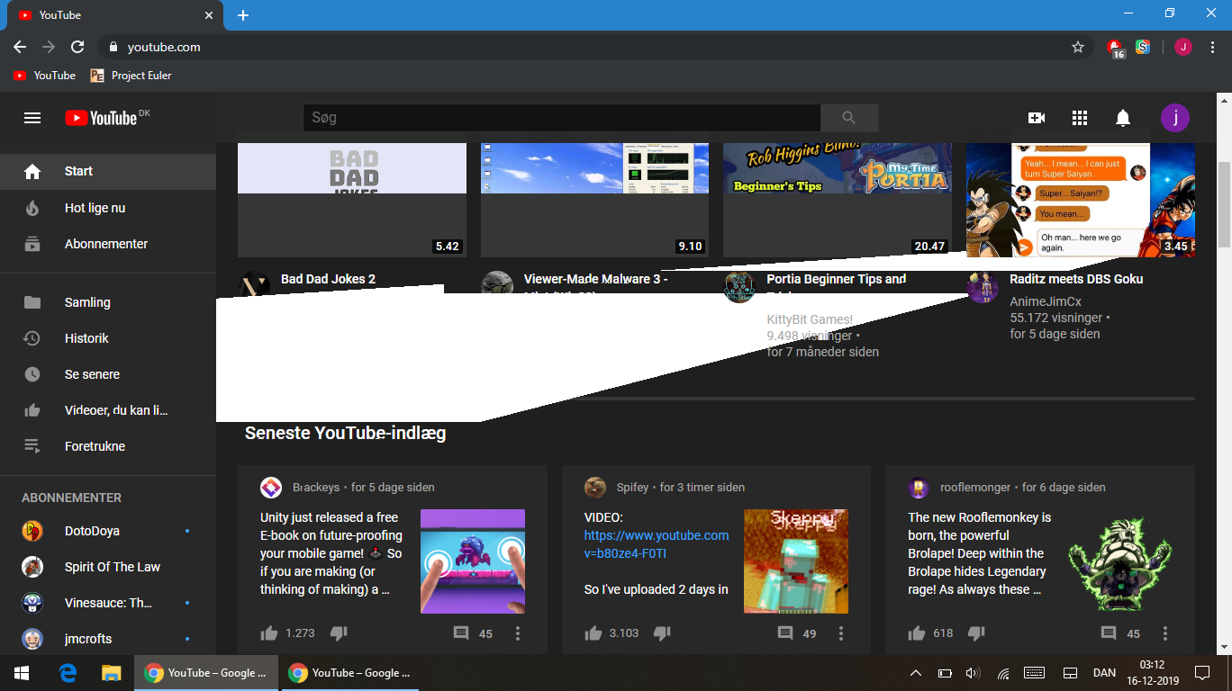Click KittyBit Games! channel name
The width and height of the screenshot is (1232, 691).
coord(810,319)
